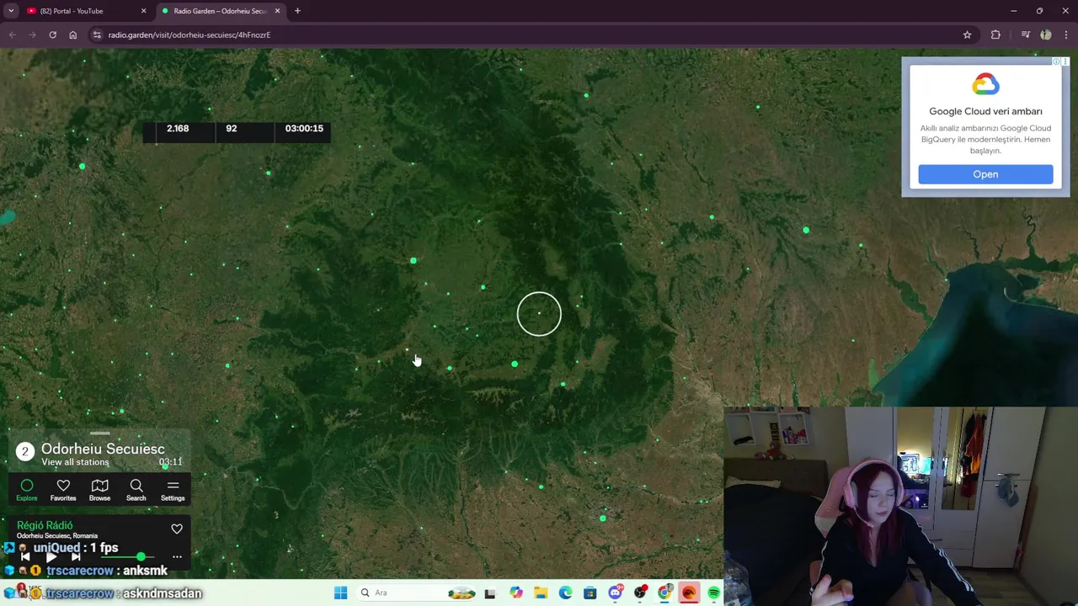Open the EA app from the taskbar
Viewport: 1078px width, 606px height.
point(689,593)
